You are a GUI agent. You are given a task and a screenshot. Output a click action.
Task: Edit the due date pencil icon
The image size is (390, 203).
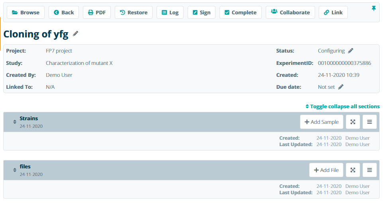(341, 87)
